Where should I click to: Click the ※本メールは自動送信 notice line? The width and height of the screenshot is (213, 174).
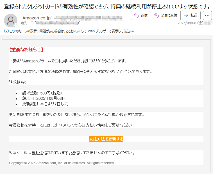click(x=72, y=153)
